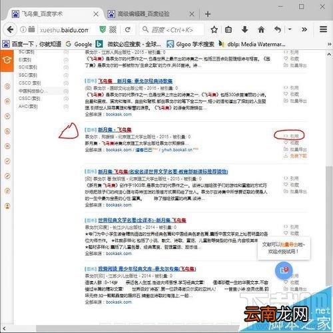Open result 我爱阅读 青少年经典文库-泰戈尔专集
Image resolution: width=333 pixels, height=333 pixels.
point(147,269)
